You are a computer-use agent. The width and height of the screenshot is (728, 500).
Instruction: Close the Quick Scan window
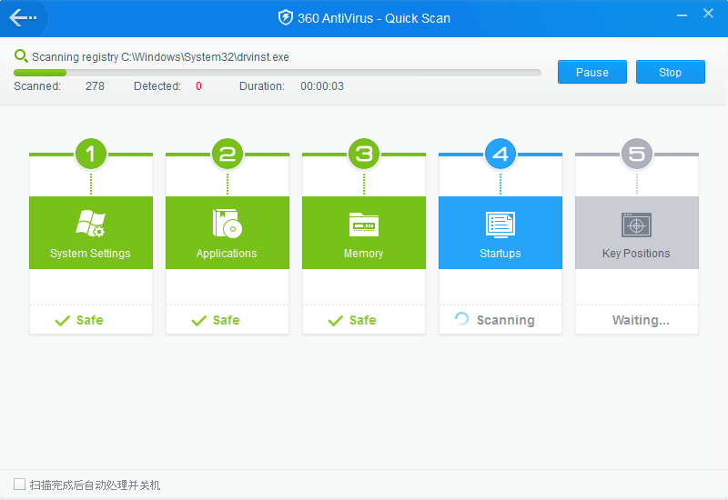(x=708, y=14)
